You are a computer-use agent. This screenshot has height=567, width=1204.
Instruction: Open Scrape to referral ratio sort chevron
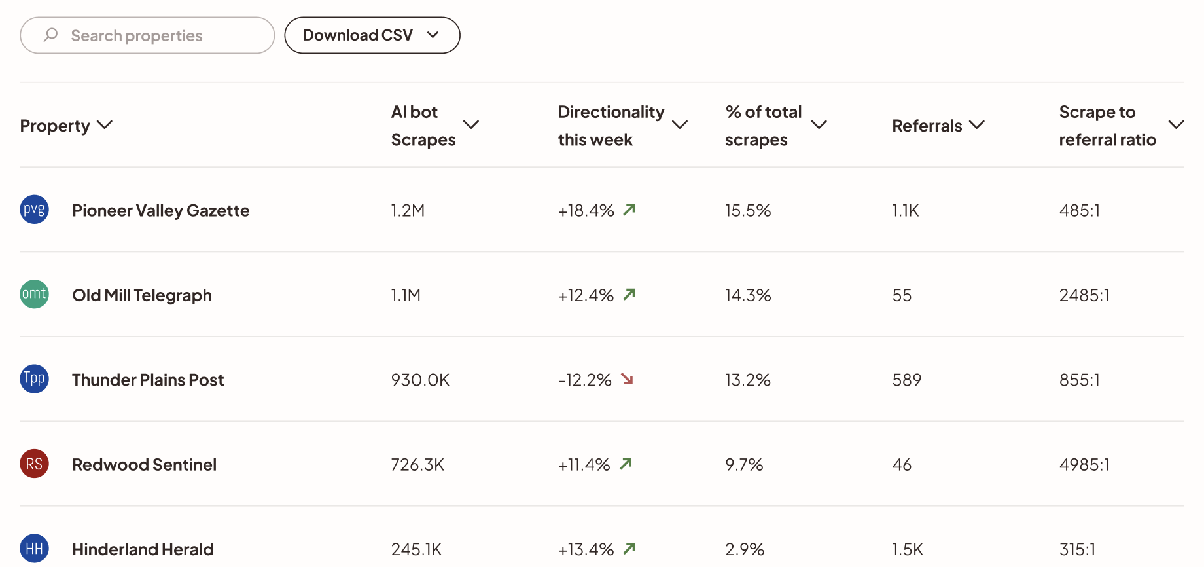[x=1176, y=124]
